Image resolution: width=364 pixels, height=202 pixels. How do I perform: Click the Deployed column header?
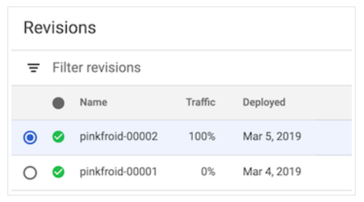pos(264,102)
